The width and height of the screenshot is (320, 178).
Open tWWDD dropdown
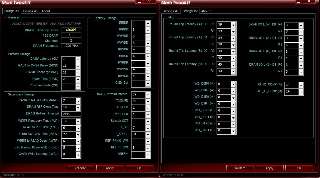click(x=148, y=44)
